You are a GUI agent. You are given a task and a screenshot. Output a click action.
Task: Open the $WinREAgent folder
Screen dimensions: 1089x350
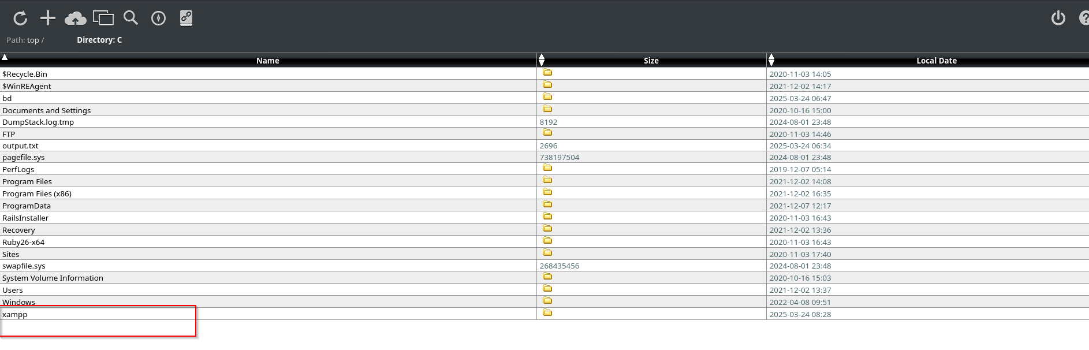click(x=27, y=87)
